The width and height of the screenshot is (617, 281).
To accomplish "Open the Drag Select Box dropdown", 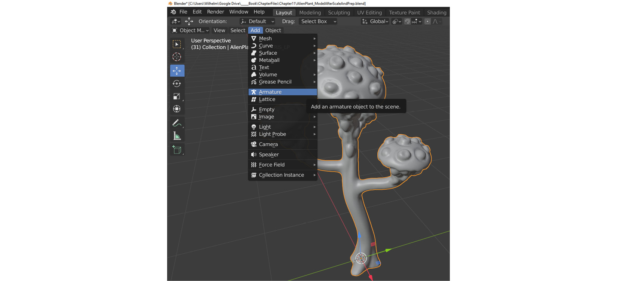I will tap(319, 21).
